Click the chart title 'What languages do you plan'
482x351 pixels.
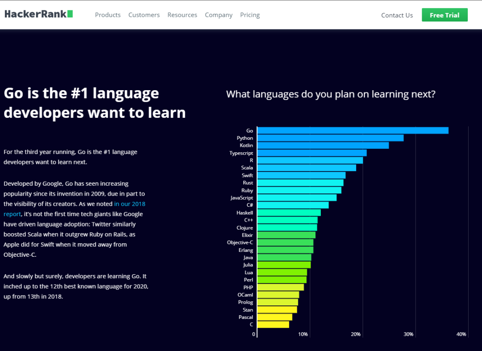[x=331, y=94]
